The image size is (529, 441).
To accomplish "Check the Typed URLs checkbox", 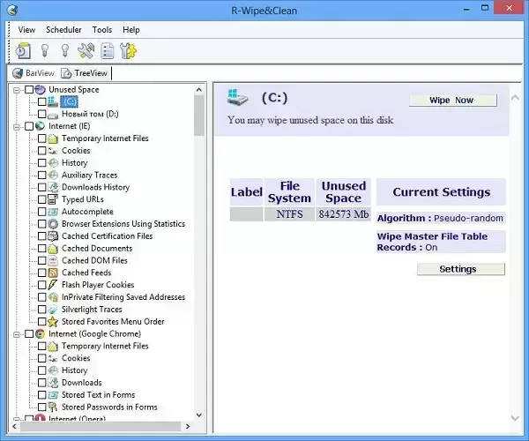I will pyautogui.click(x=41, y=199).
